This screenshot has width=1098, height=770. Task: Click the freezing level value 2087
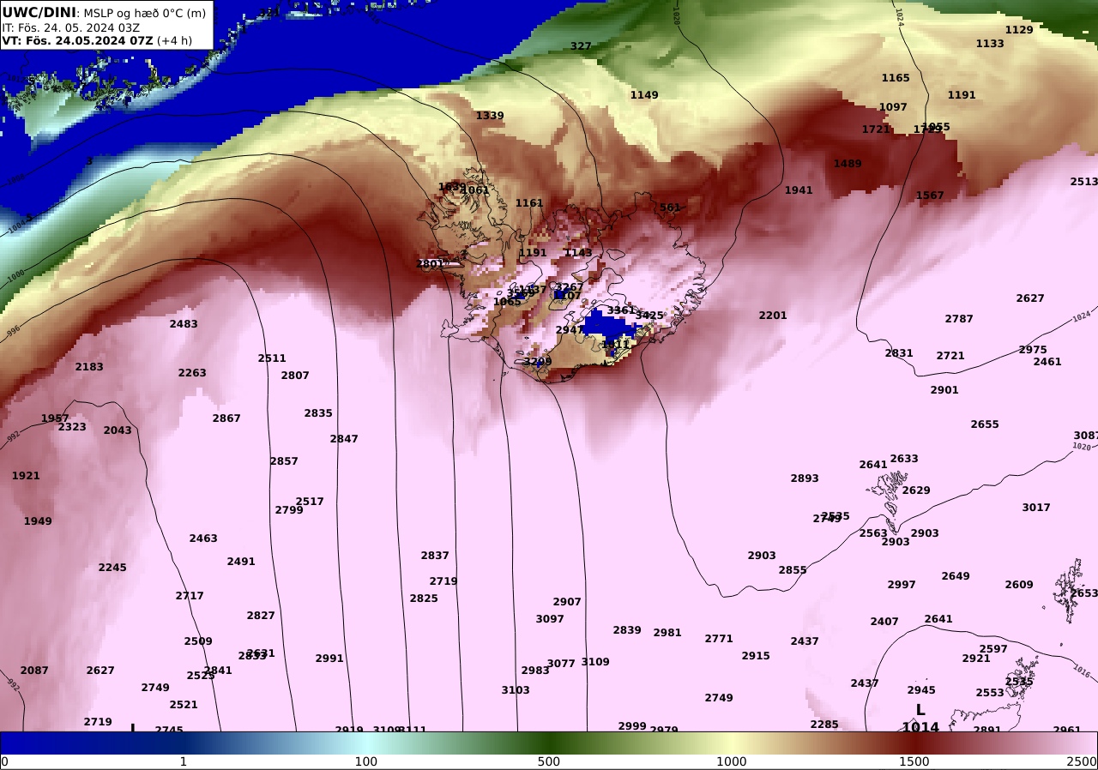[x=34, y=671]
